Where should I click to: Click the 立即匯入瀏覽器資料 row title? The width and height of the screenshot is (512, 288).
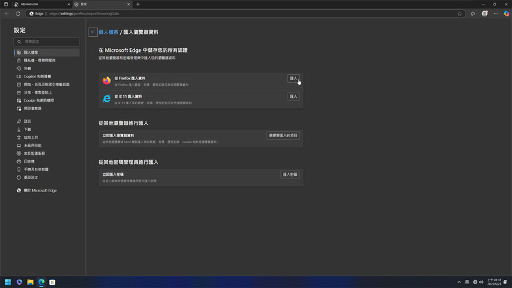(x=118, y=135)
